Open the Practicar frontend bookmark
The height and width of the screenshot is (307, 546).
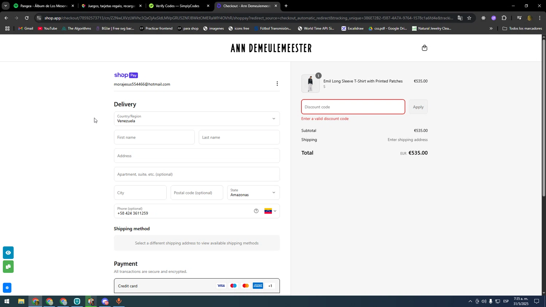pyautogui.click(x=156, y=28)
